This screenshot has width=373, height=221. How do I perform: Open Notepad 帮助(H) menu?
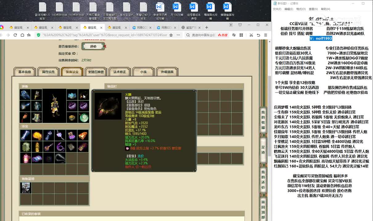point(326,9)
